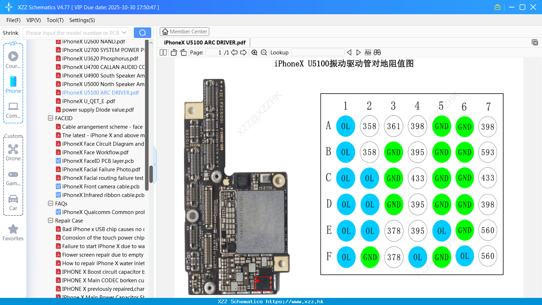The height and width of the screenshot is (305, 542).
Task: Click the Shrink button
Action: click(10, 33)
